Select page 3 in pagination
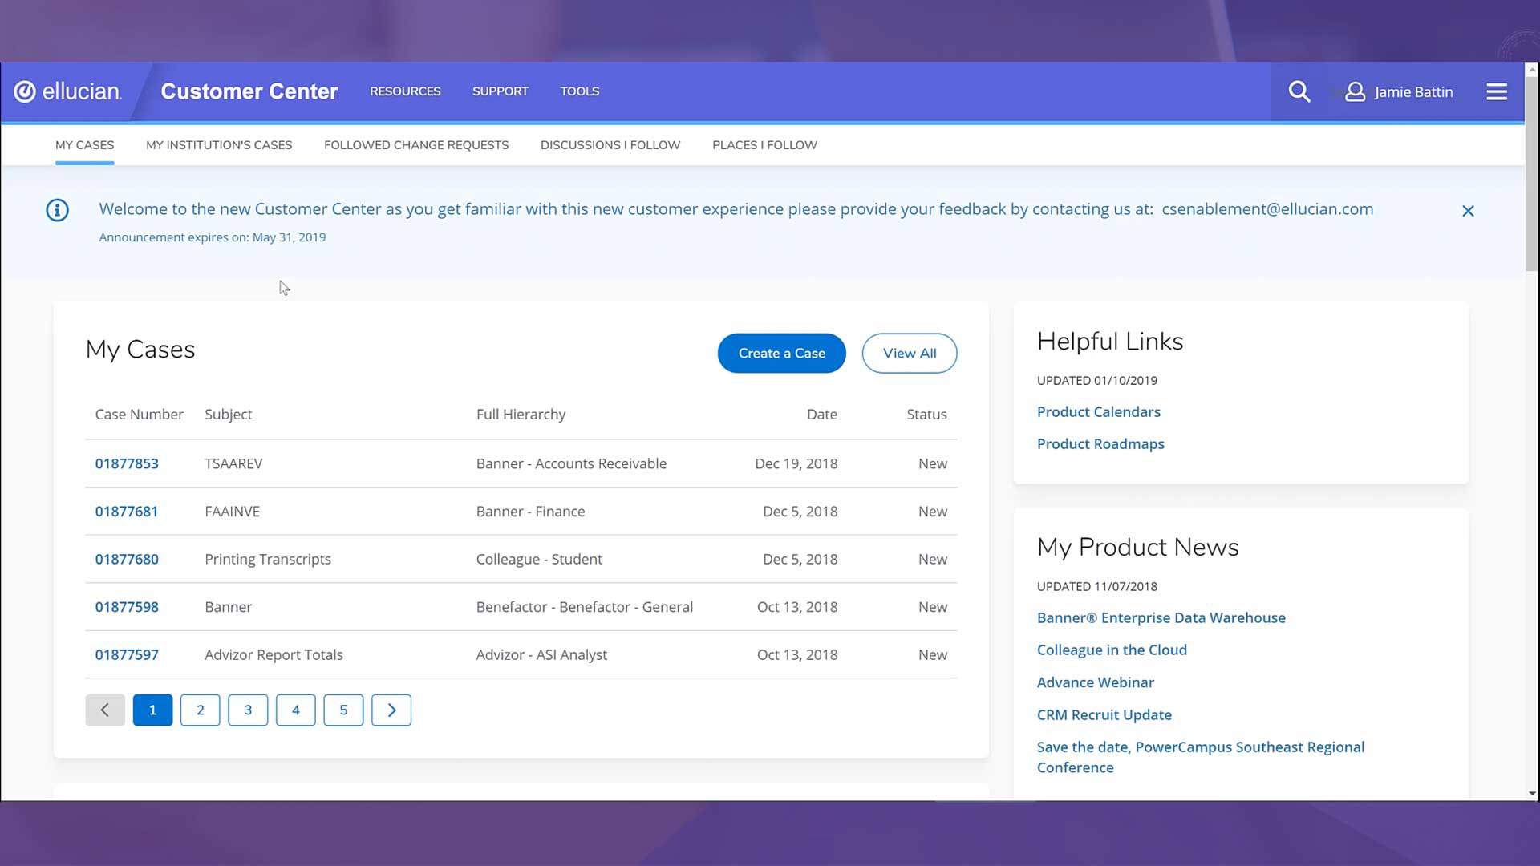 pyautogui.click(x=248, y=710)
